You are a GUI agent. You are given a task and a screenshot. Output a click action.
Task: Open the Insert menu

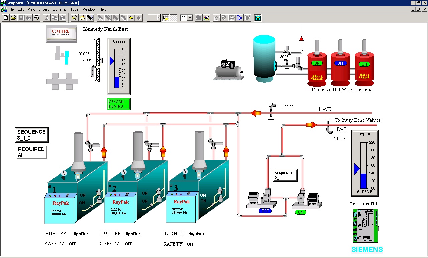44,9
